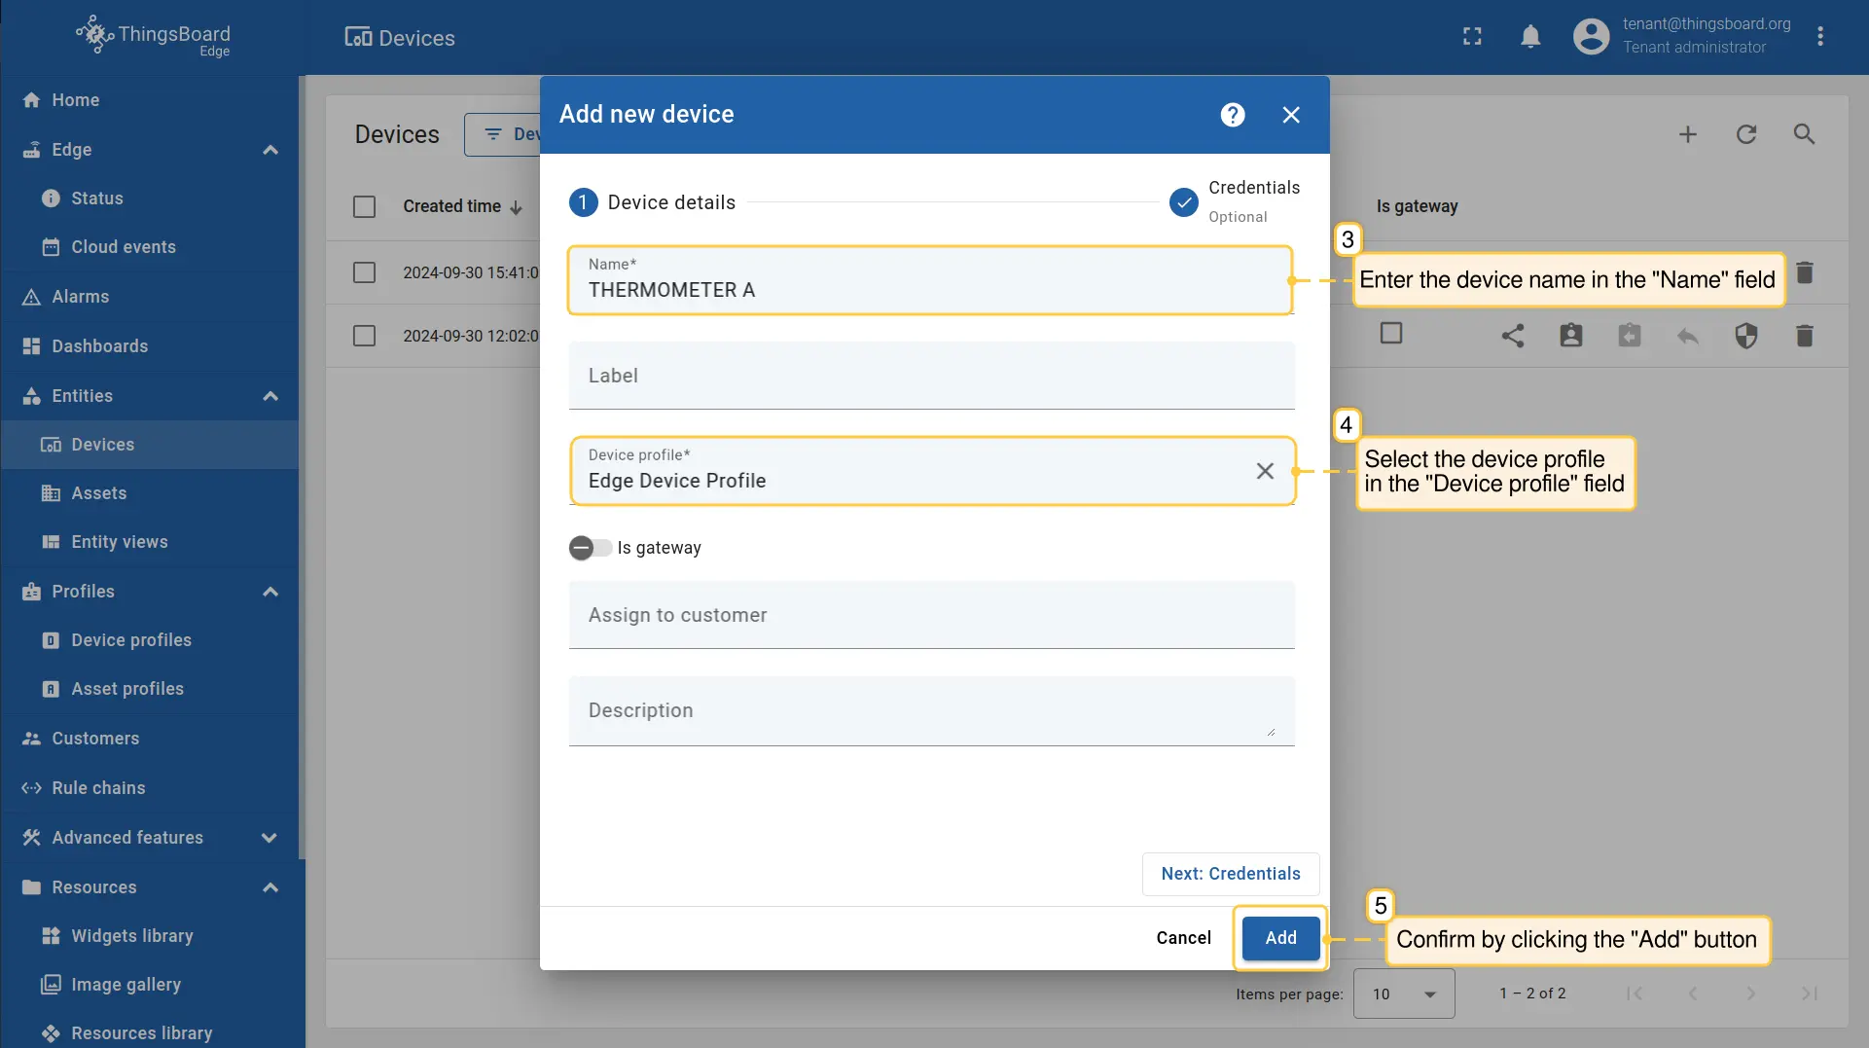Open Device profiles in the sidebar
Screen dimensions: 1869x1048
click(x=131, y=640)
